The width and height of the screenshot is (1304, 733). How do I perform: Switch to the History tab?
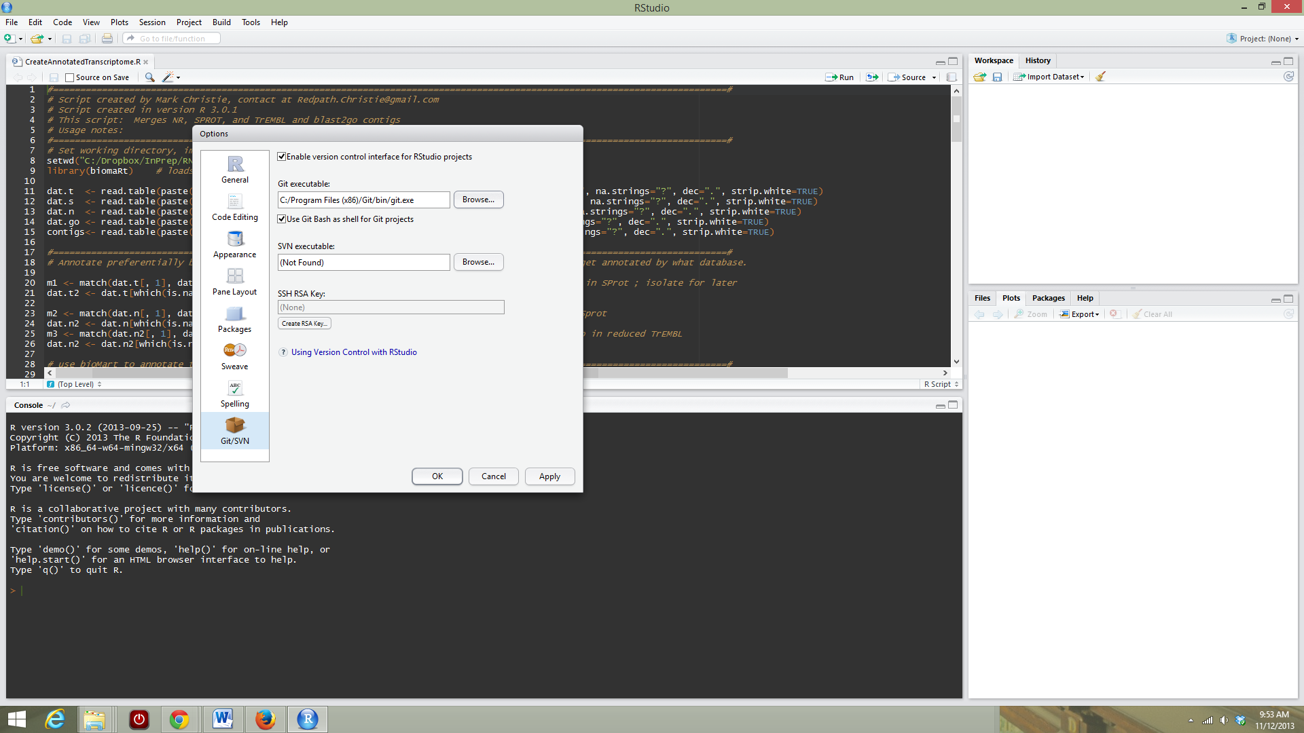[x=1038, y=60]
